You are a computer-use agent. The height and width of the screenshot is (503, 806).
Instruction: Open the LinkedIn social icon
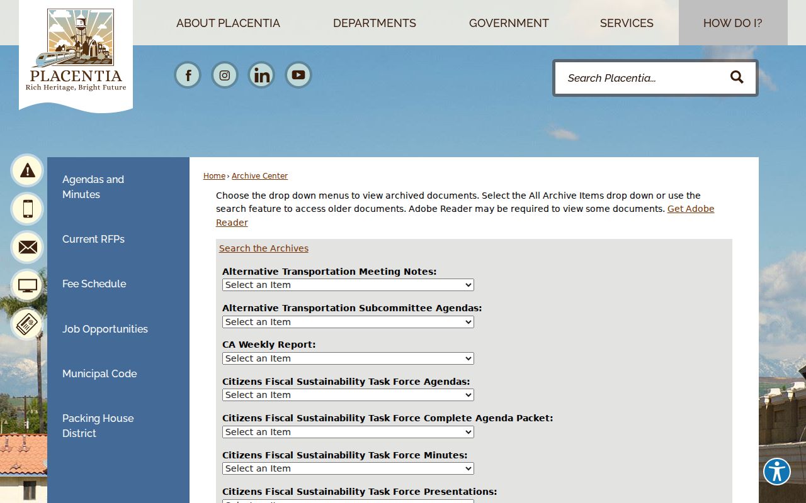(261, 75)
